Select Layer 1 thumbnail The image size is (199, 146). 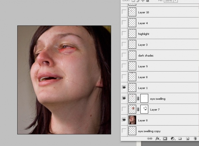[x=132, y=87]
